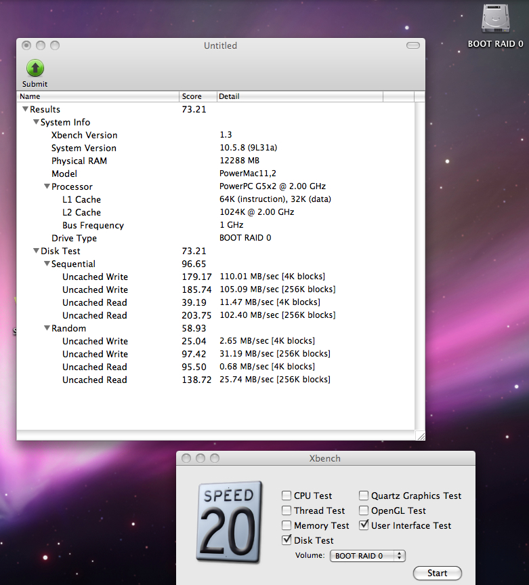
Task: Collapse the Processor disclosure triangle
Action: [x=47, y=186]
